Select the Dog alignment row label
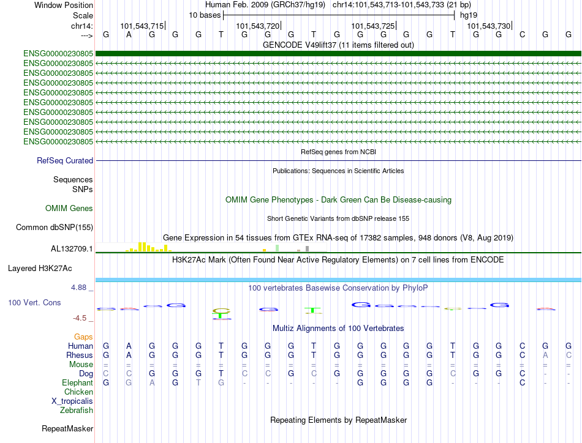 (x=86, y=374)
